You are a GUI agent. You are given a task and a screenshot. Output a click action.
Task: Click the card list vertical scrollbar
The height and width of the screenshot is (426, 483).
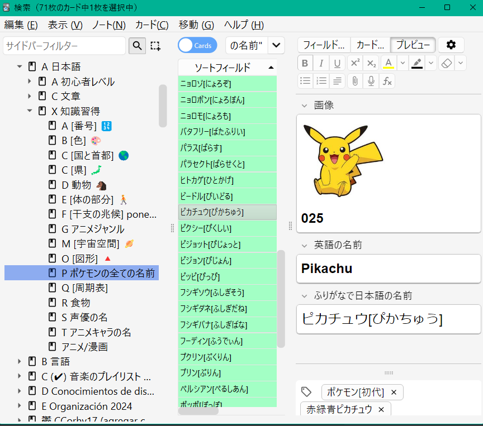(x=281, y=299)
